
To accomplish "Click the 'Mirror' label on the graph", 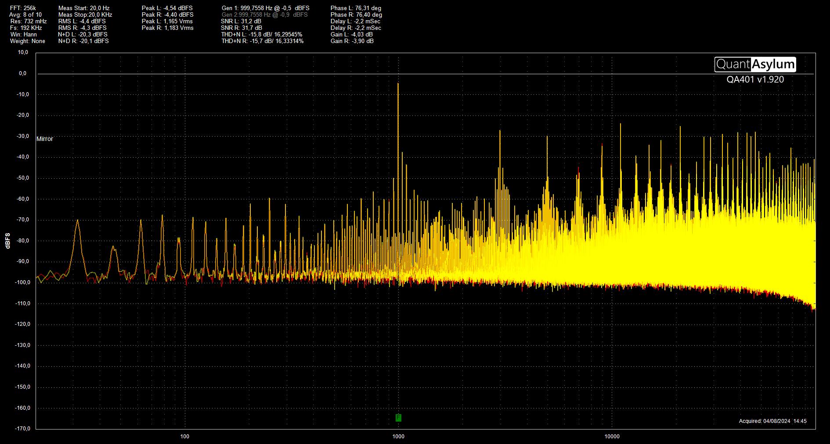I will 45,139.
